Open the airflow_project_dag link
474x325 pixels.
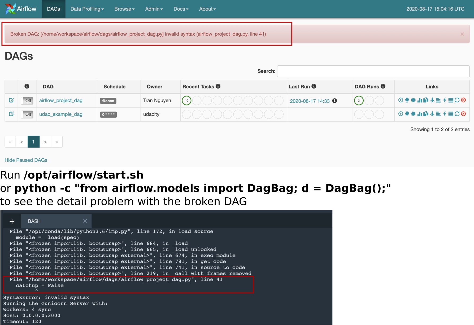(61, 100)
